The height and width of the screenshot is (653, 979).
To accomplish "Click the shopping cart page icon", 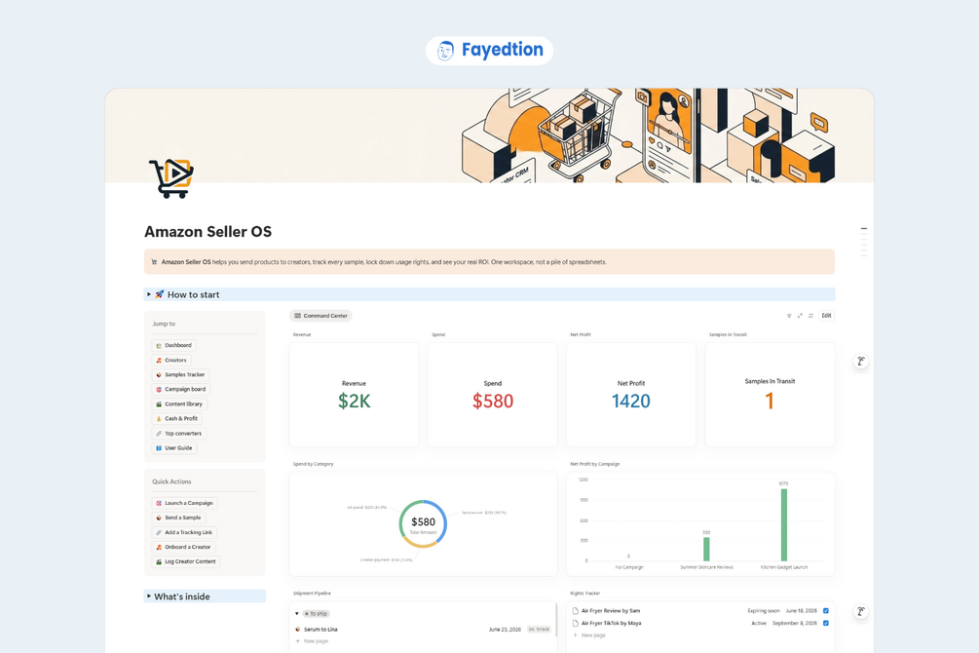I will (x=171, y=178).
